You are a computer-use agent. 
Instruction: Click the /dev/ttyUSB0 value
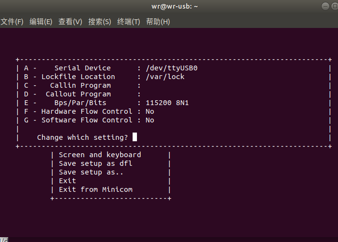click(x=172, y=68)
